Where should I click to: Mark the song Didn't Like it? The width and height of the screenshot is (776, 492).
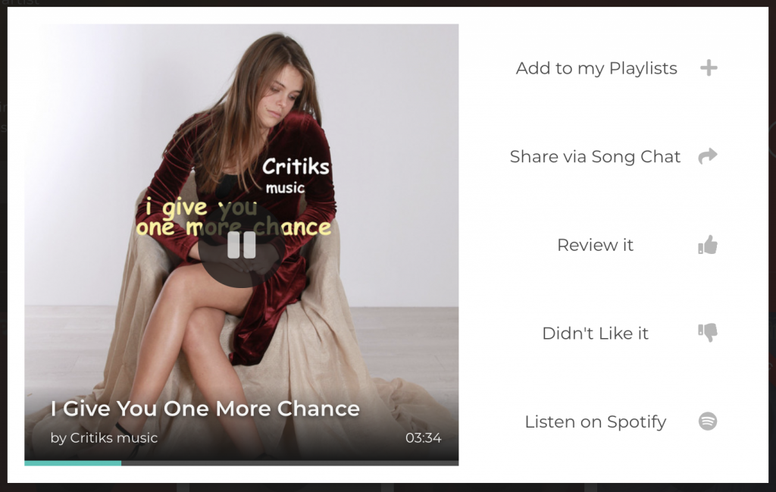coord(595,333)
